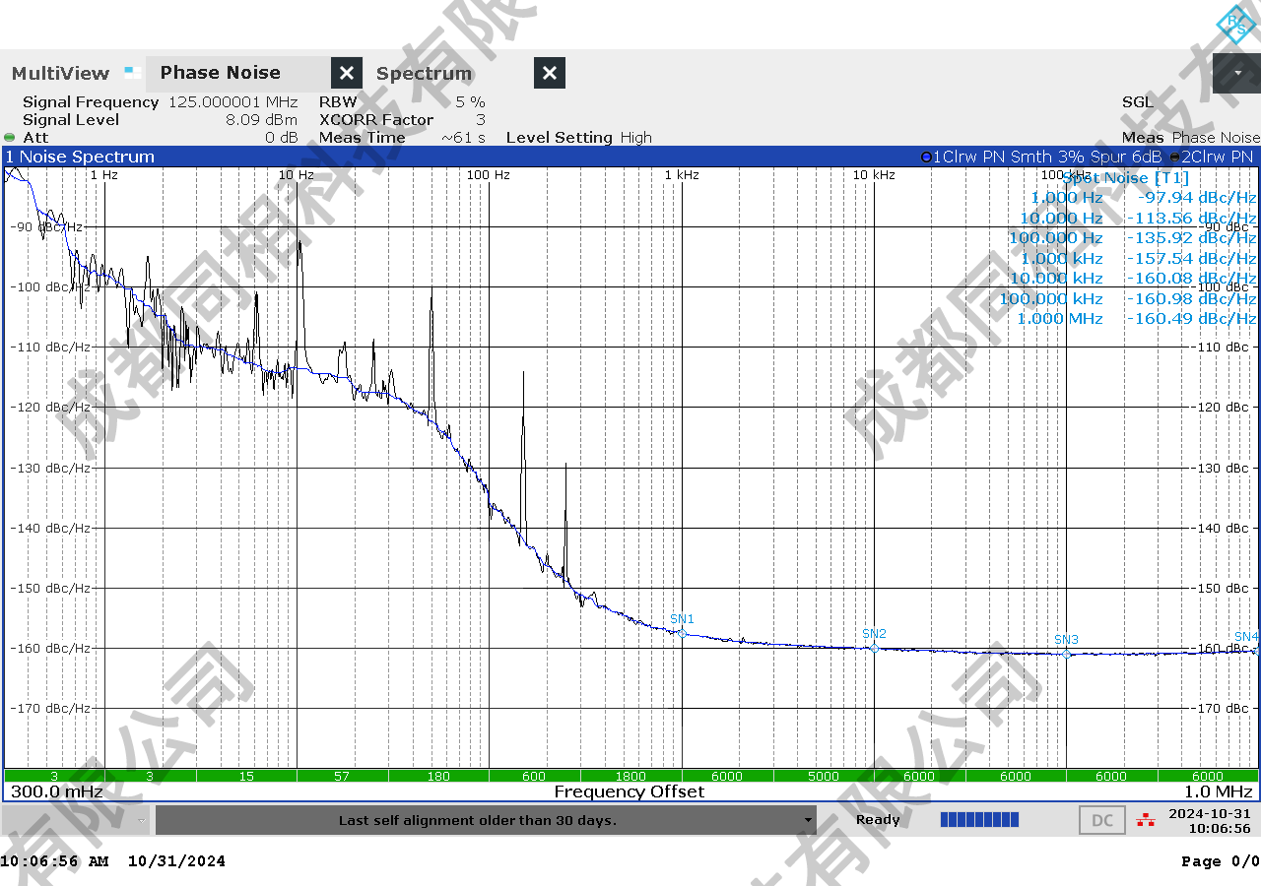
Task: Close the Spectrum tab
Action: (550, 73)
